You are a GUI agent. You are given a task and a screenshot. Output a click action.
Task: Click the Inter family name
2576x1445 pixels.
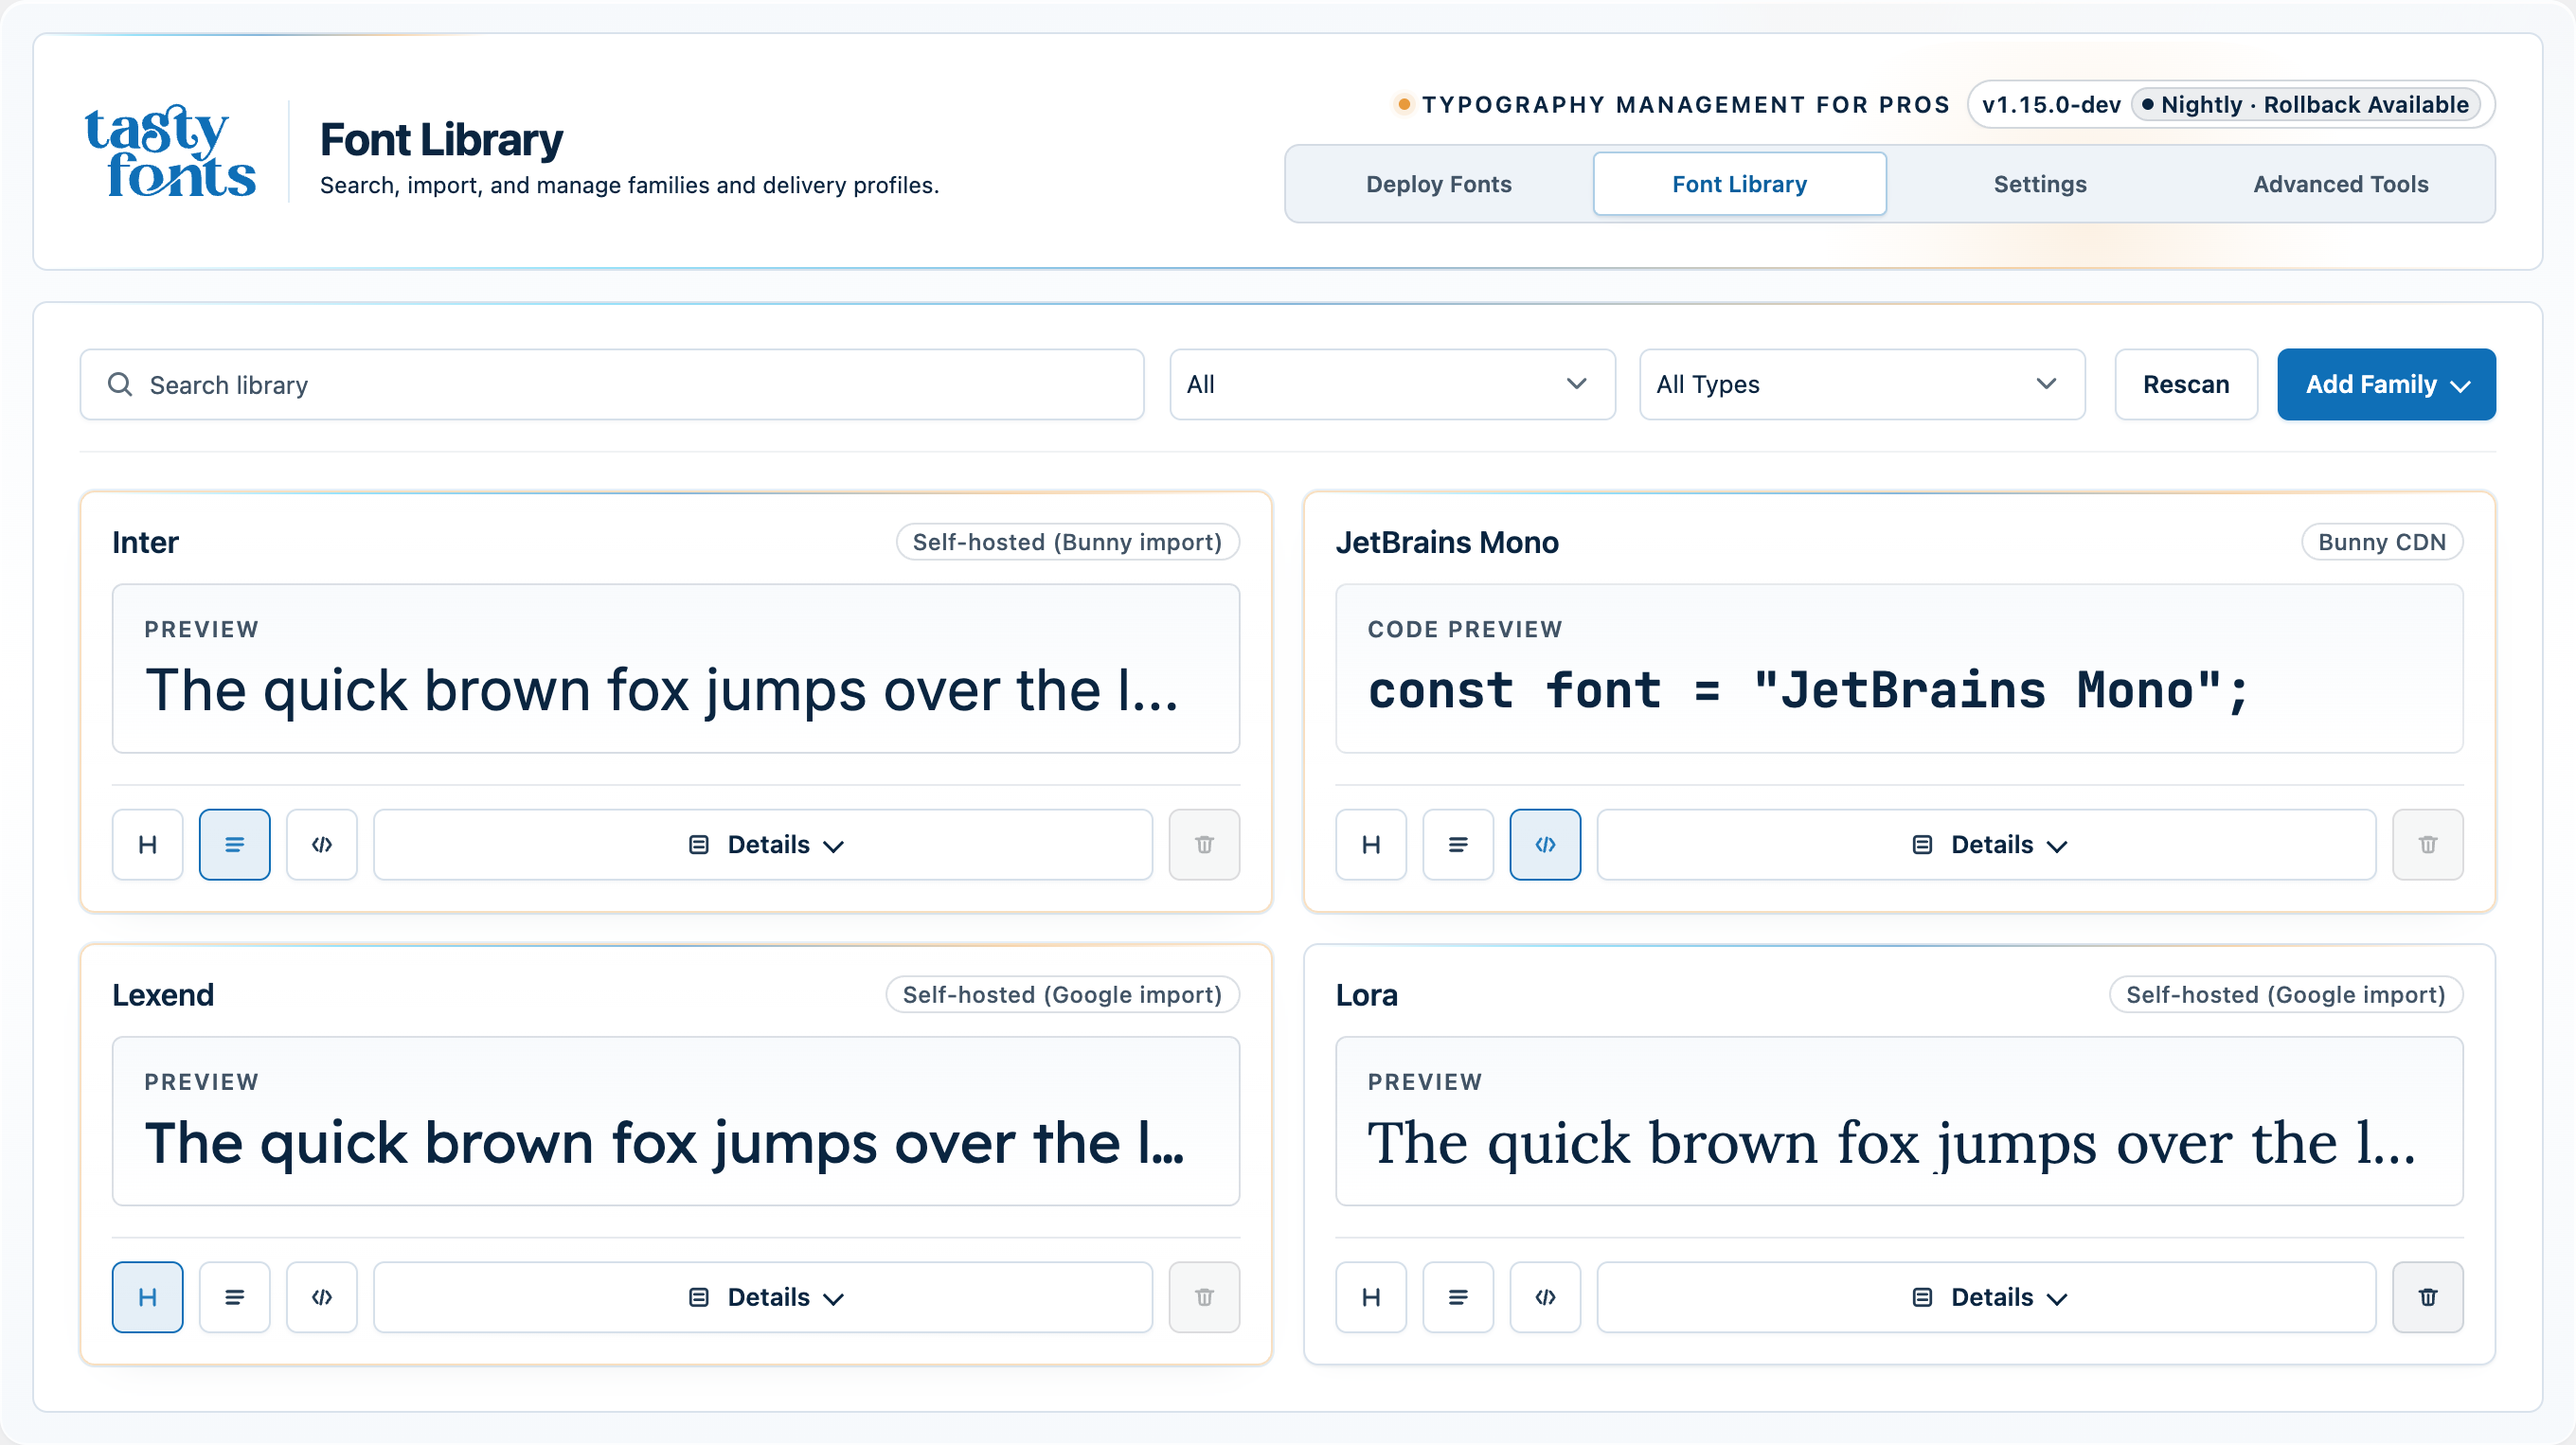[x=145, y=542]
